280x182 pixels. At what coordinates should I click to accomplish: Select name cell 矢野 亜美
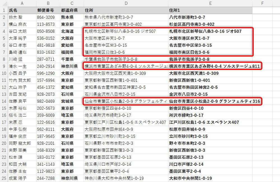22,150
